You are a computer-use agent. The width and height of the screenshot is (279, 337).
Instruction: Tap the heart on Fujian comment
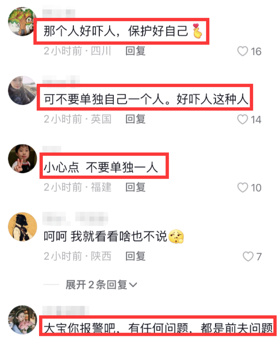[x=243, y=188]
